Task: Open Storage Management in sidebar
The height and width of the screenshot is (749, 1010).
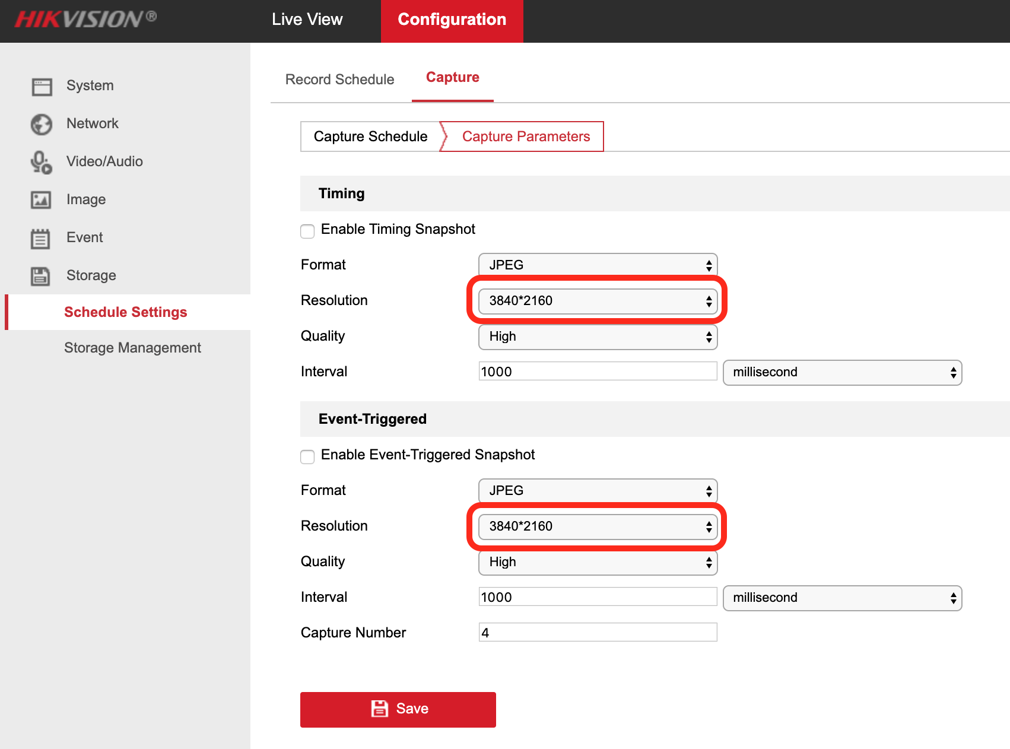Action: [x=132, y=348]
